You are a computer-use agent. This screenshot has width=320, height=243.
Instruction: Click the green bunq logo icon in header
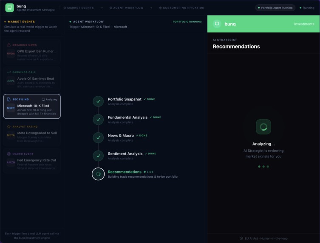coord(9,8)
